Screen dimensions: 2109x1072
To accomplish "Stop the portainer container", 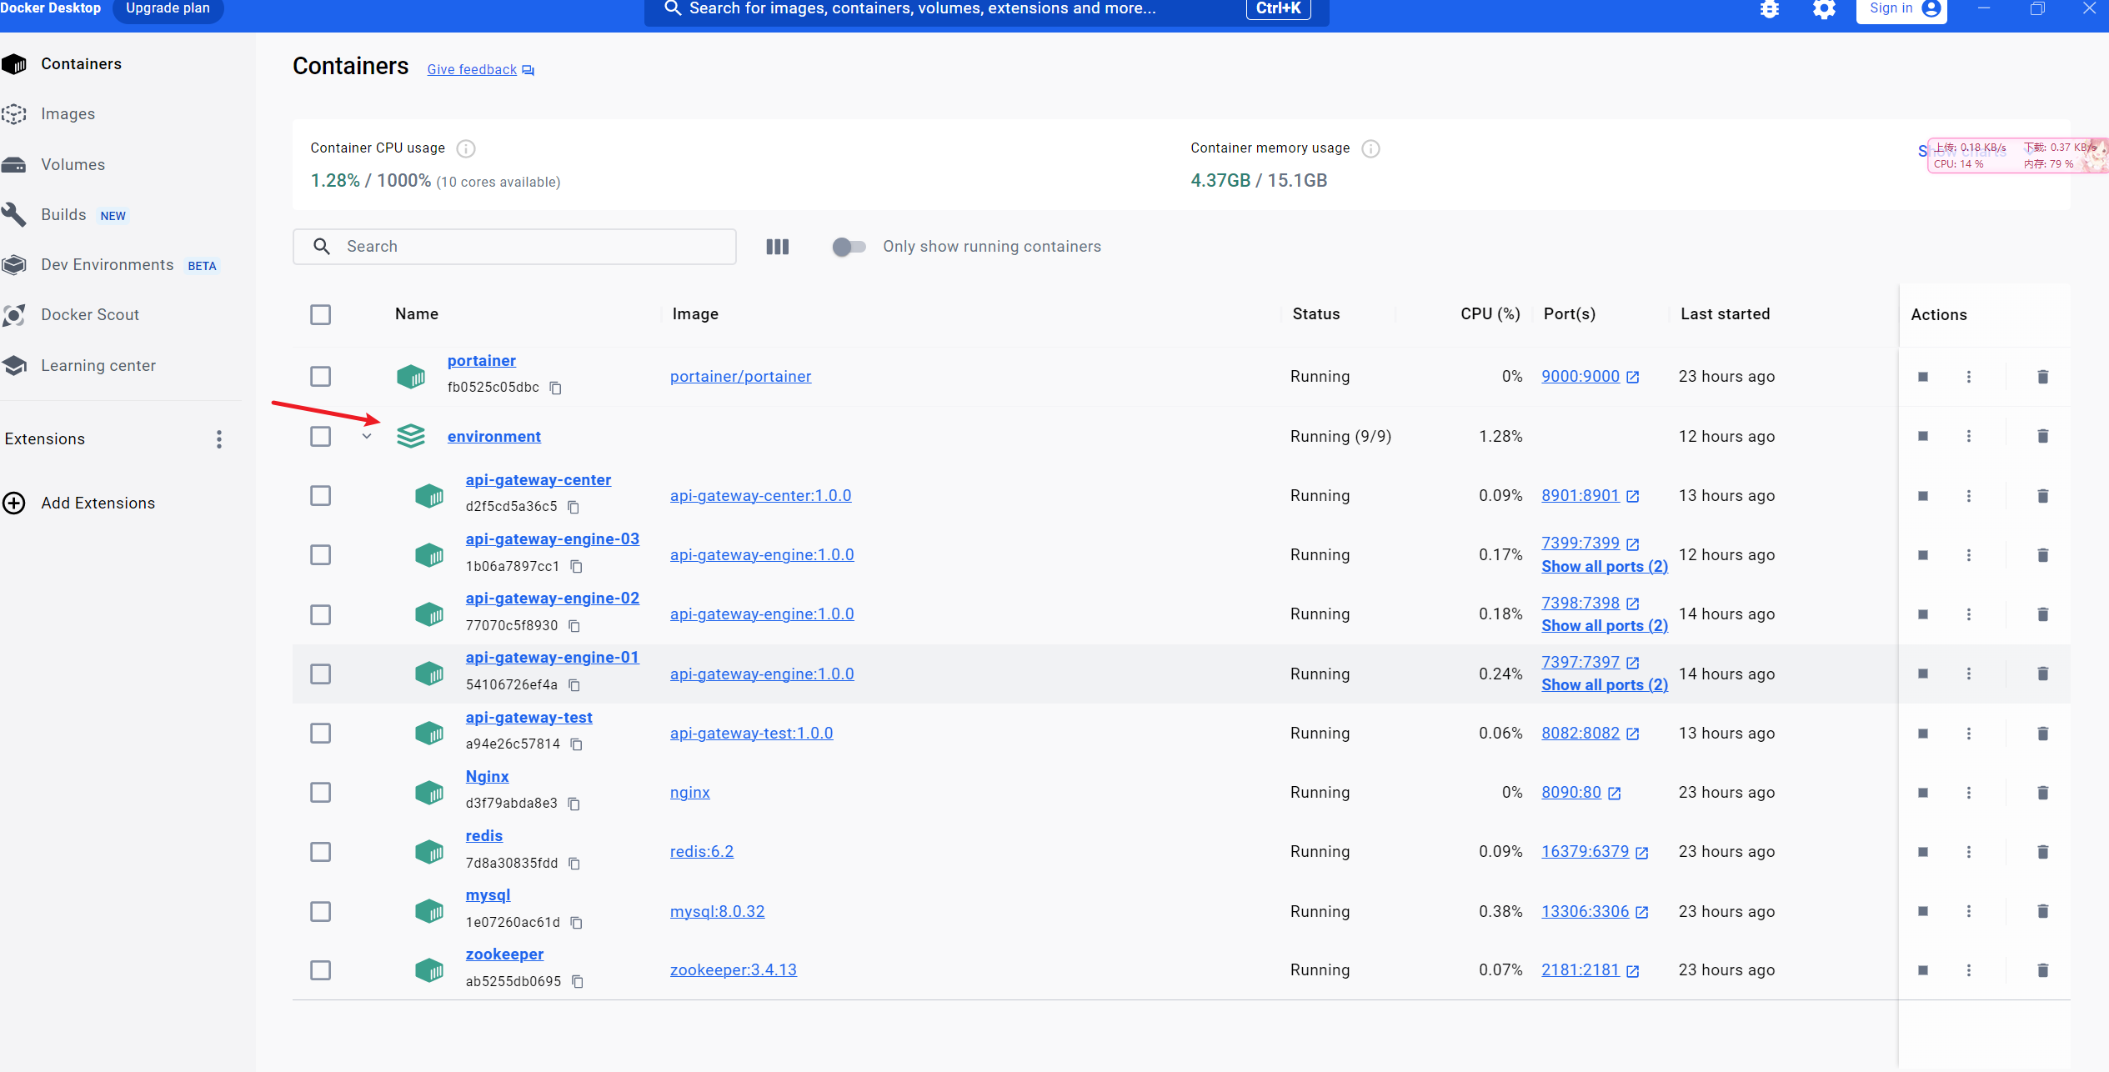I will pyautogui.click(x=1922, y=377).
